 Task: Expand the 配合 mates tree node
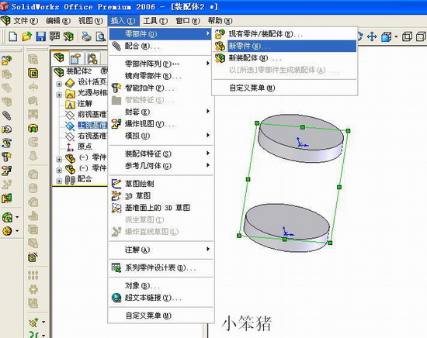tap(59, 181)
